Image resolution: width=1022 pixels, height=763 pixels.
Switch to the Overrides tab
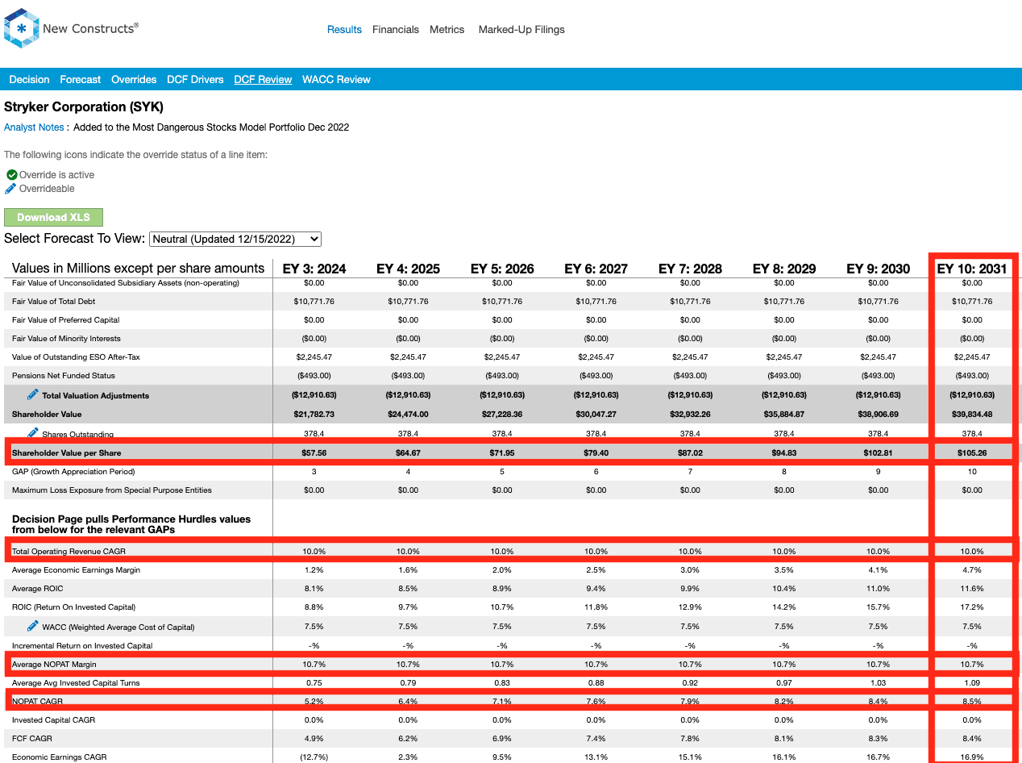[x=134, y=80]
